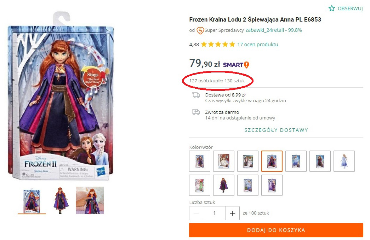The width and height of the screenshot is (370, 240).
Task: Pick the unboxed Elsa doll variant
Action: pos(344,161)
